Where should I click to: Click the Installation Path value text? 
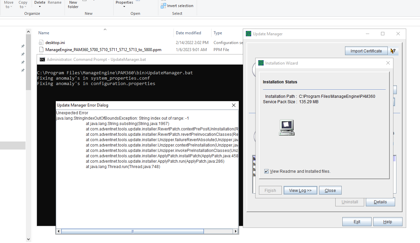point(337,96)
